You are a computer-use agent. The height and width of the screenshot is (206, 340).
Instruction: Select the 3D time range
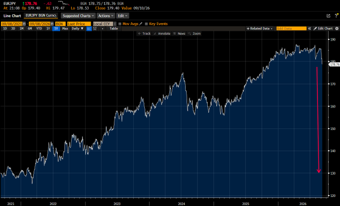13,28
